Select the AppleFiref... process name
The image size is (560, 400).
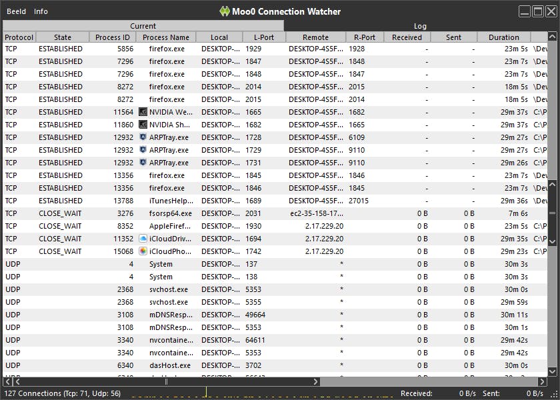tap(169, 226)
